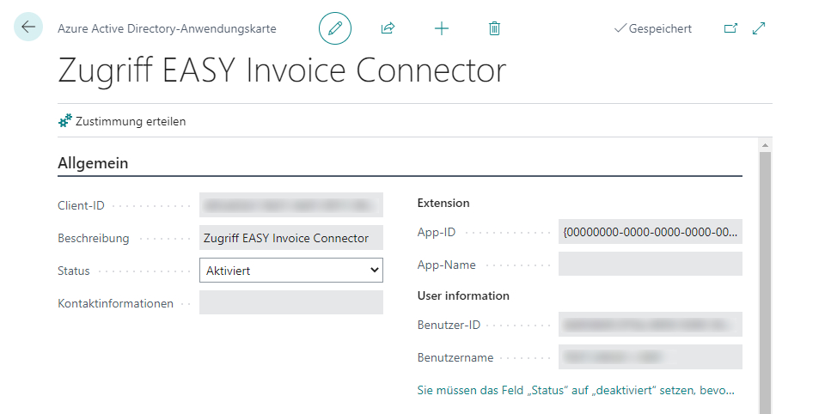The height and width of the screenshot is (414, 831).
Task: Click the Gespeichert status indicator
Action: pyautogui.click(x=653, y=28)
